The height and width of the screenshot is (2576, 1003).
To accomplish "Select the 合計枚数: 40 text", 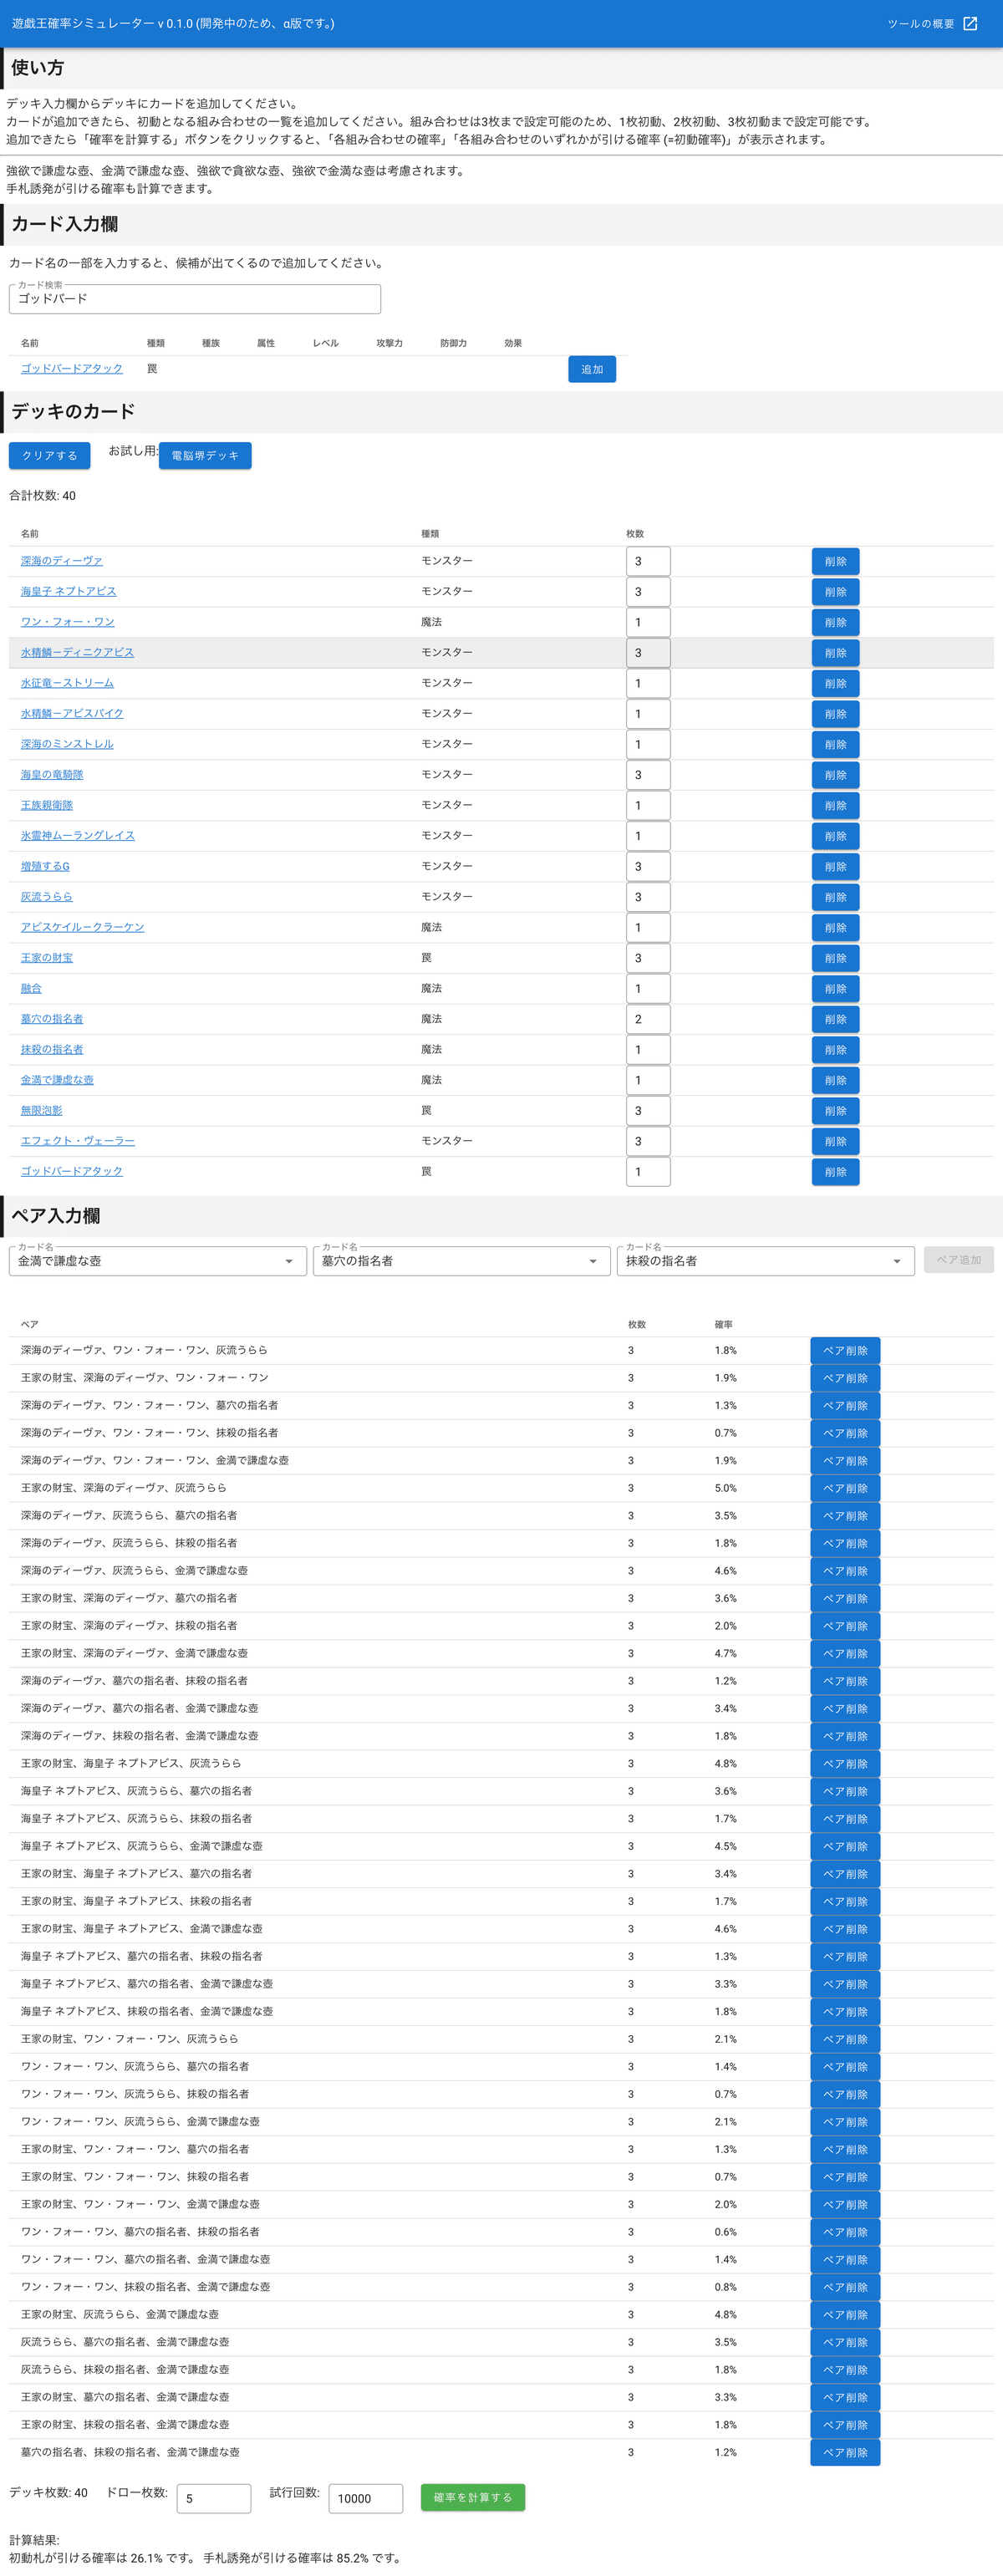I will pyautogui.click(x=42, y=496).
